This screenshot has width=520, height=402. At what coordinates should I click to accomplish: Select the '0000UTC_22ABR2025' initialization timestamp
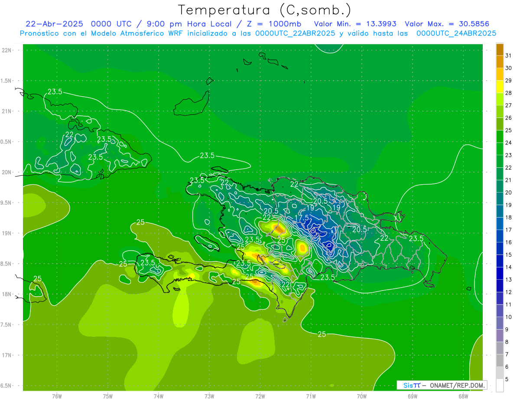point(295,33)
